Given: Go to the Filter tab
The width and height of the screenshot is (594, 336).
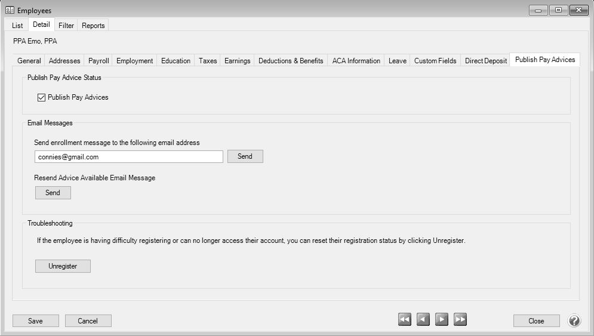Looking at the screenshot, I should click(x=66, y=26).
